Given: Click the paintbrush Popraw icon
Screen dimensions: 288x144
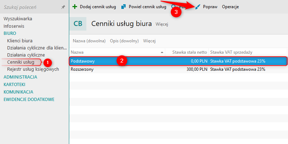Looking at the screenshot, I should pos(197,7).
